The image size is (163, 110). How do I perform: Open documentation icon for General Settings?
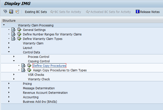click(13, 30)
